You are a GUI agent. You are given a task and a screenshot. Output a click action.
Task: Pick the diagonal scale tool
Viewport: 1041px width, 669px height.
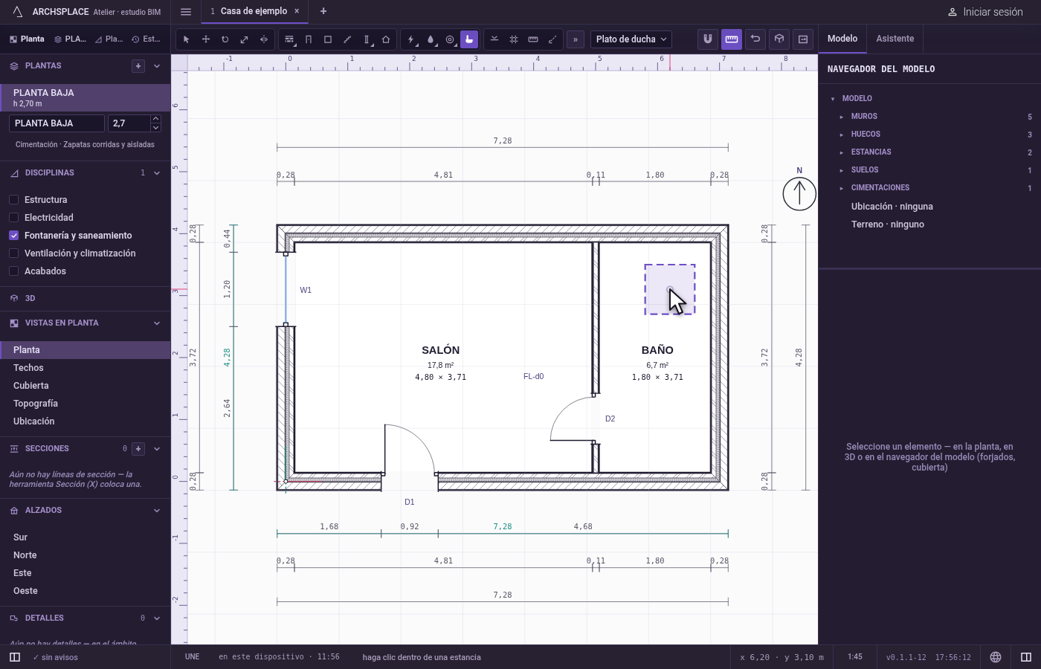[245, 39]
